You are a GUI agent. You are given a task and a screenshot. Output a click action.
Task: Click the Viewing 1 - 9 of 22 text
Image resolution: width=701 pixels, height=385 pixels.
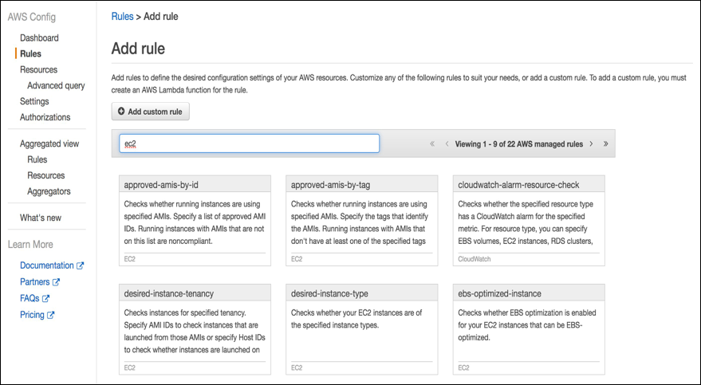tap(519, 143)
